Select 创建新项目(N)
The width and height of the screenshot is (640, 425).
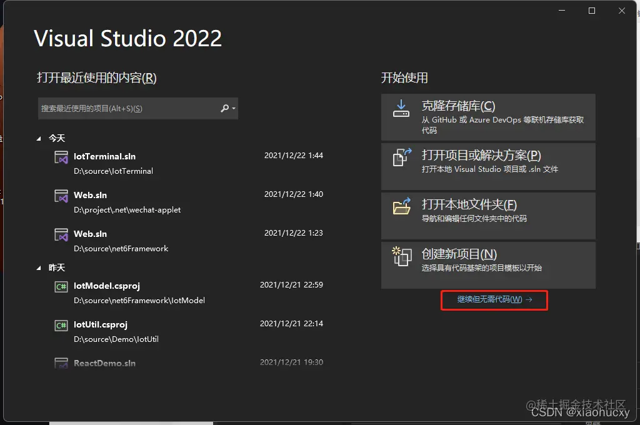point(488,266)
